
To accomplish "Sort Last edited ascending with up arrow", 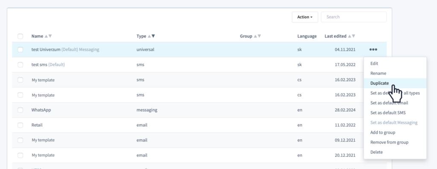I will point(350,36).
